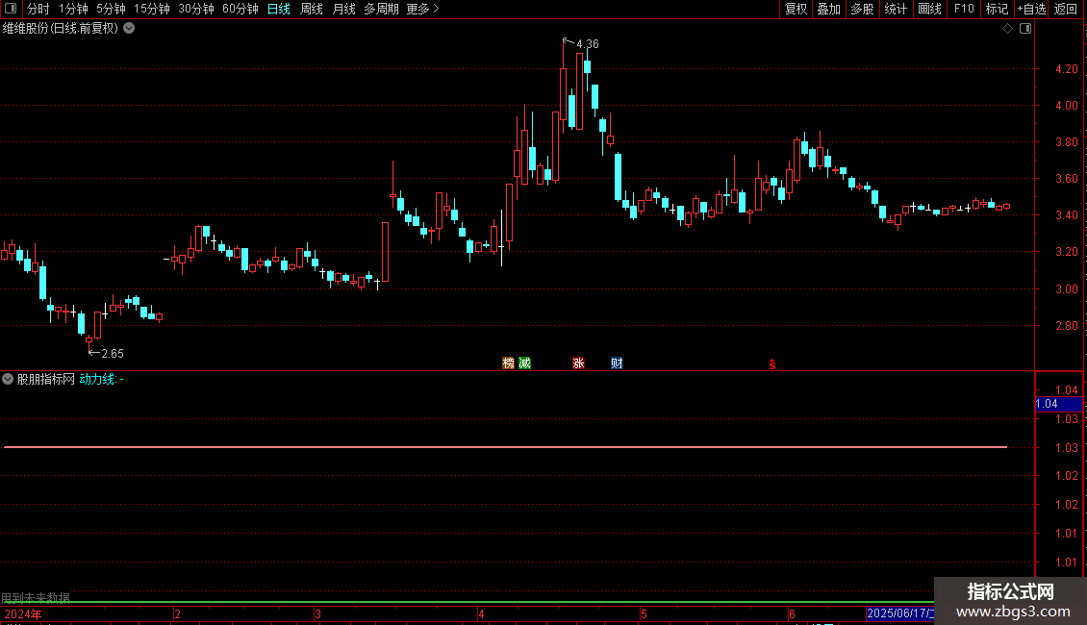This screenshot has height=625, width=1087.
Task: Select the 1分钟 period
Action: tap(73, 9)
